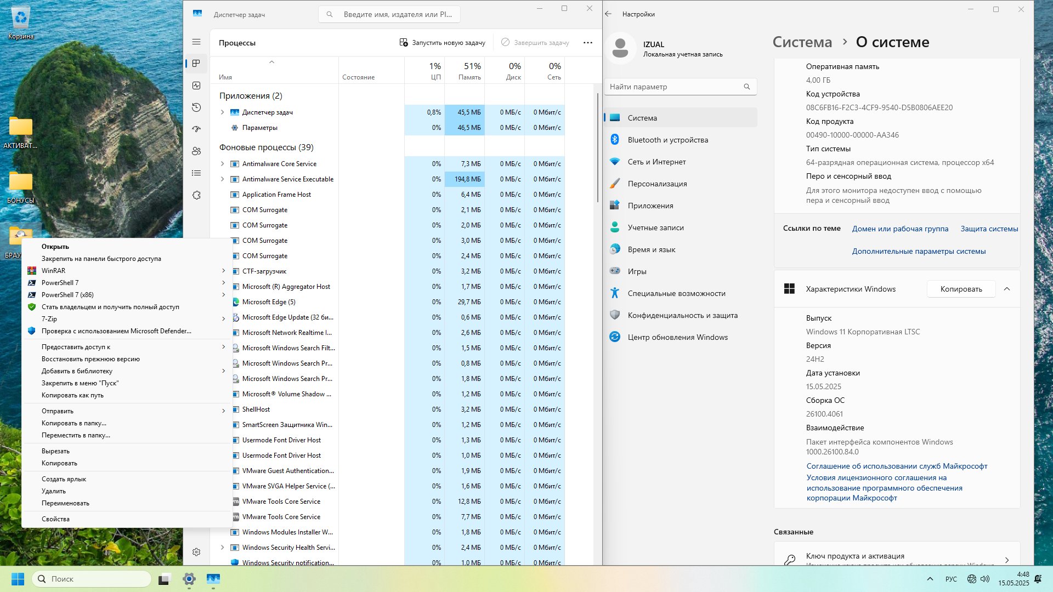Click Найти параметр search field in Settings

coord(681,87)
